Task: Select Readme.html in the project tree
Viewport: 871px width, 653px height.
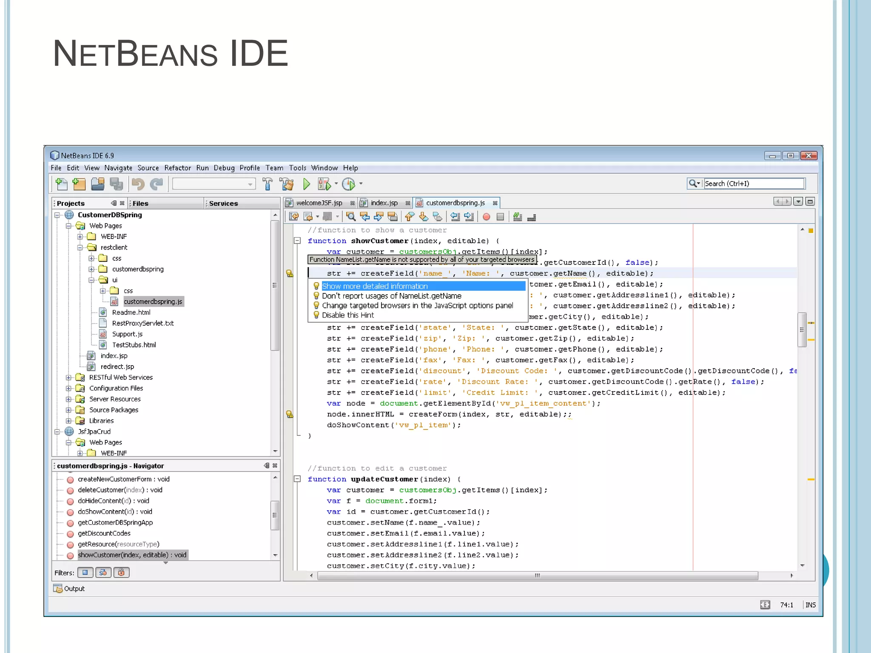Action: point(131,312)
